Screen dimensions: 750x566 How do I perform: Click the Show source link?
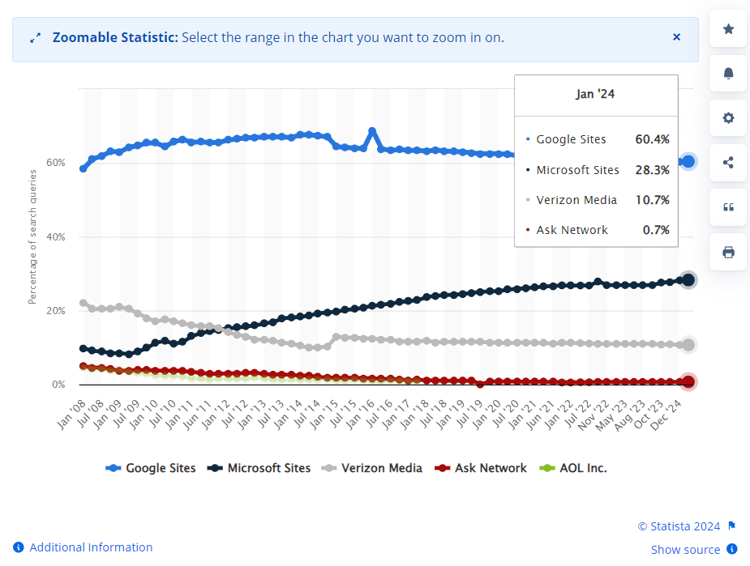(685, 550)
